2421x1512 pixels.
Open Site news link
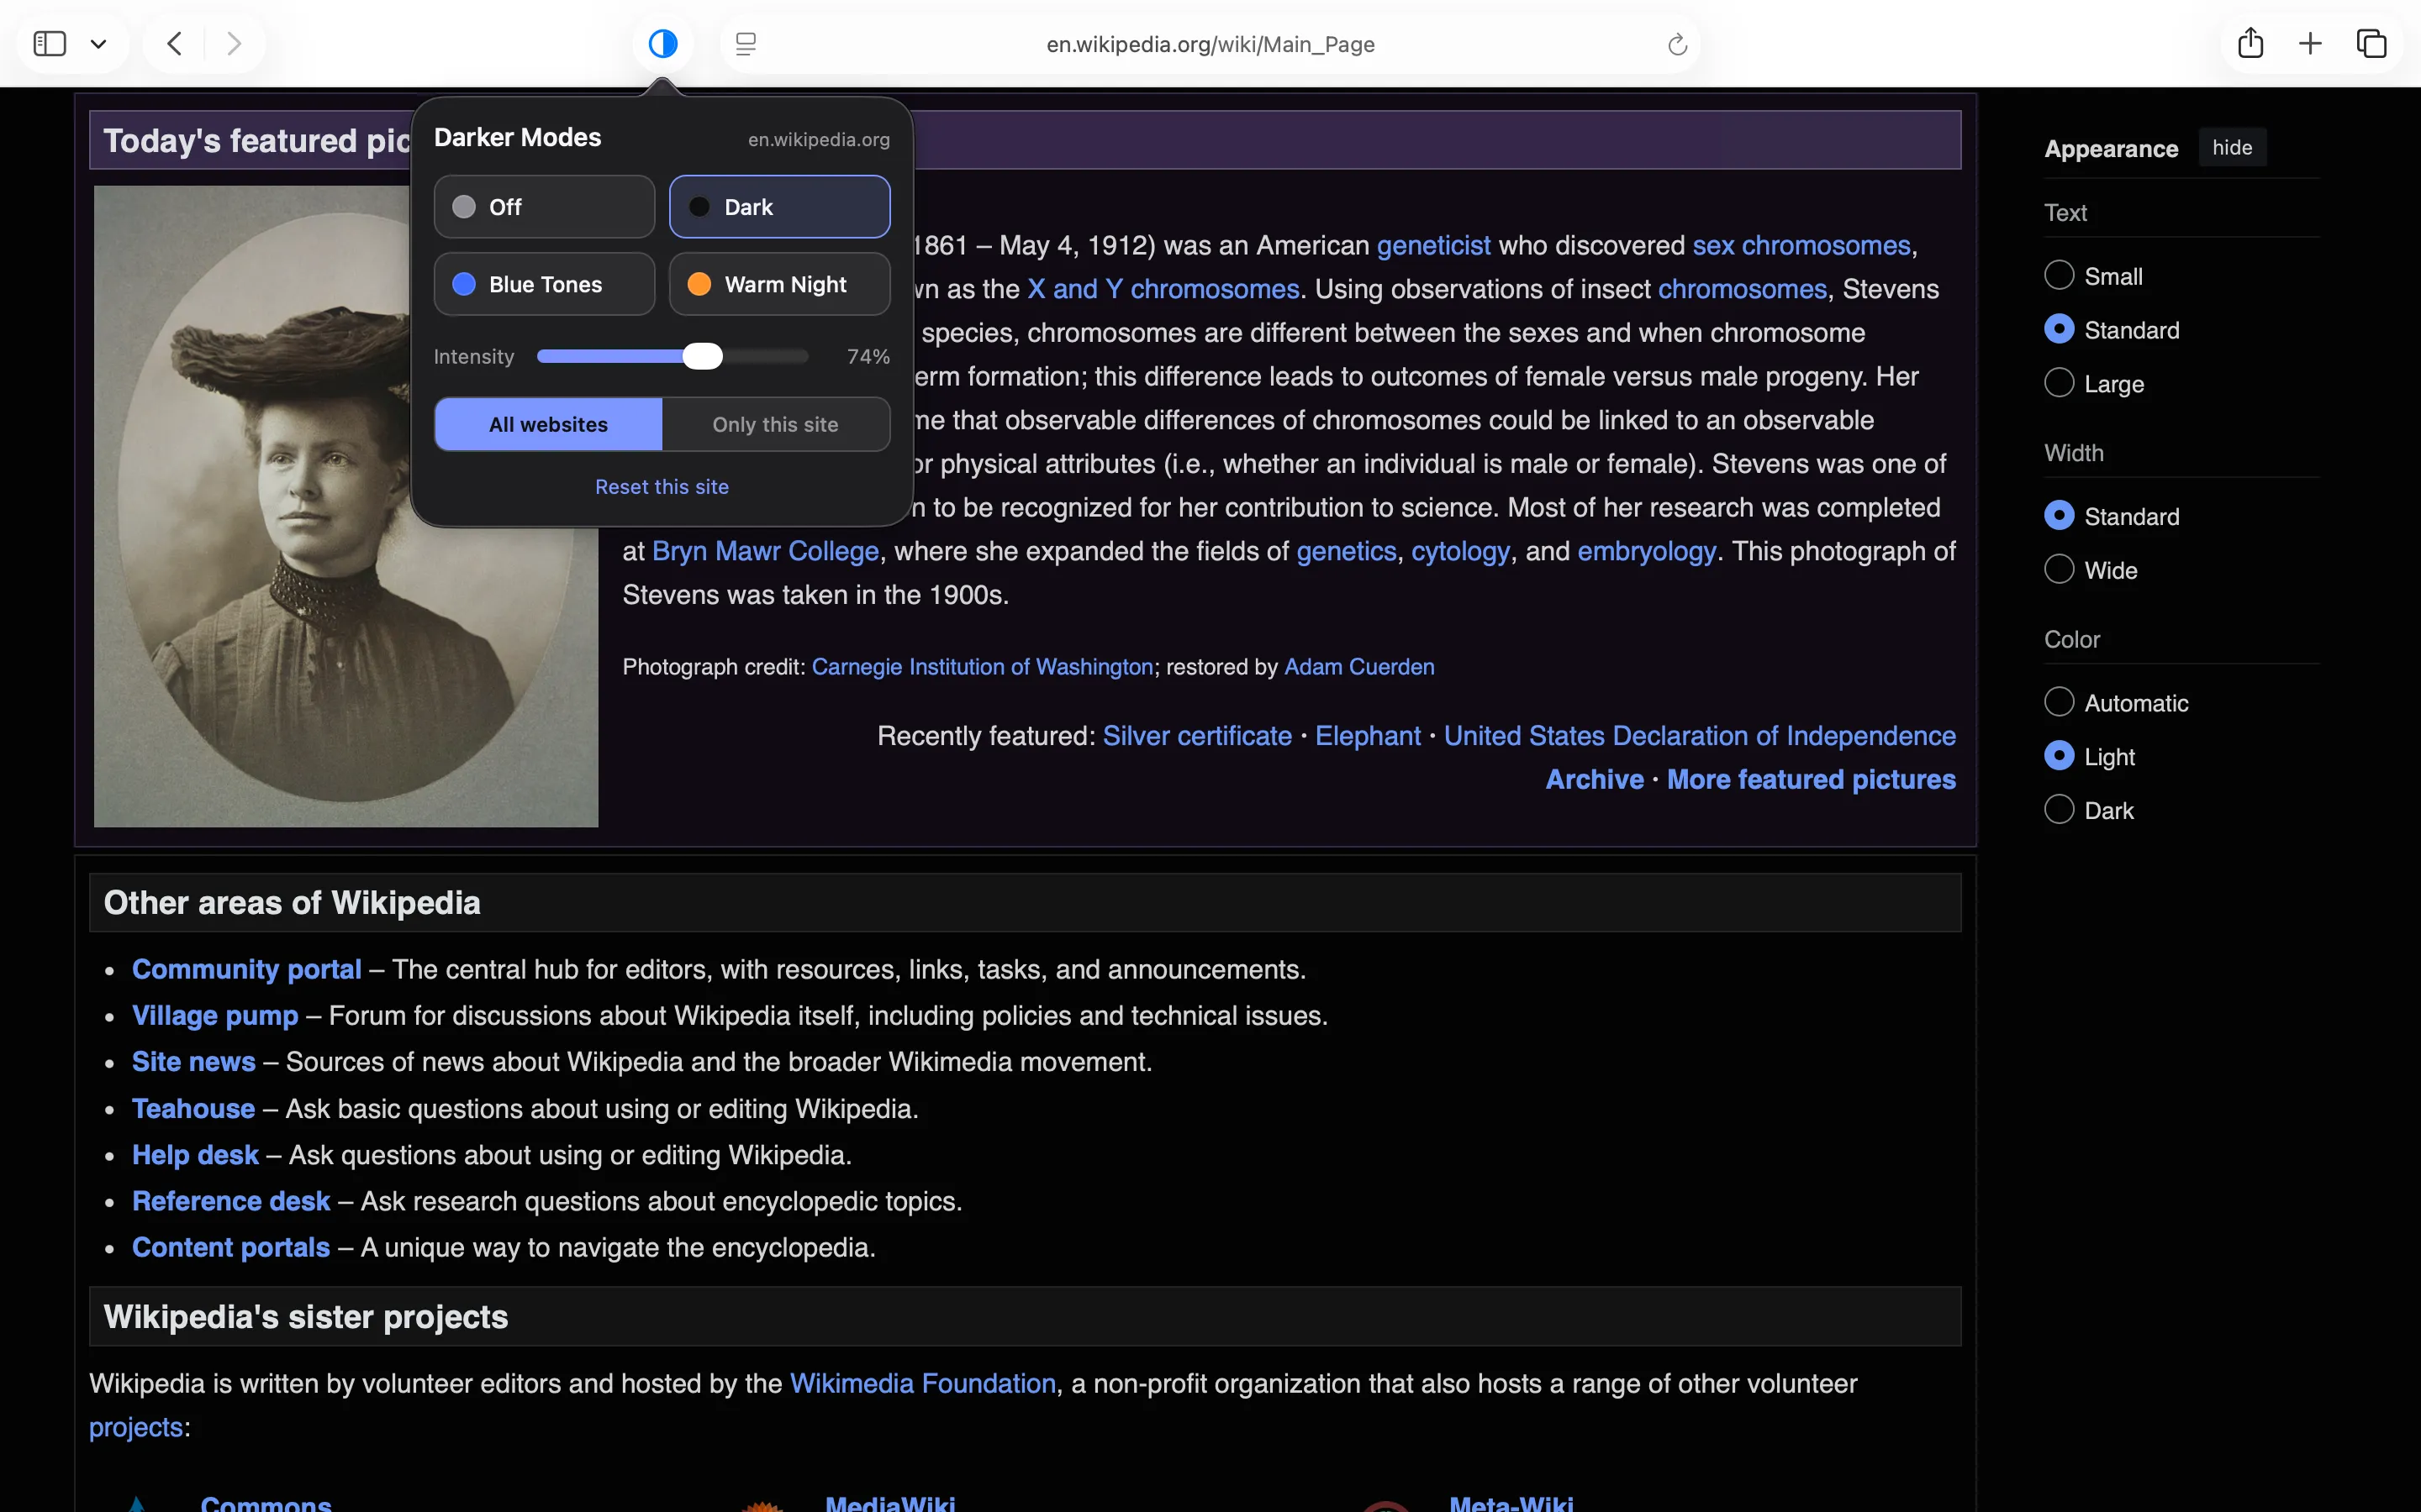click(193, 1062)
